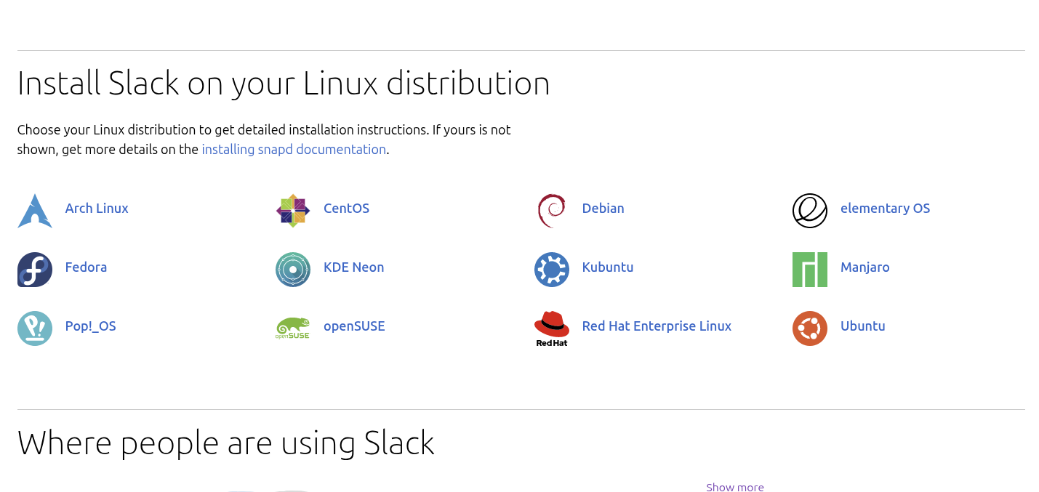Click the 'Install Slack on your Linux distribution' heading
Image resolution: width=1039 pixels, height=492 pixels.
[x=284, y=84]
